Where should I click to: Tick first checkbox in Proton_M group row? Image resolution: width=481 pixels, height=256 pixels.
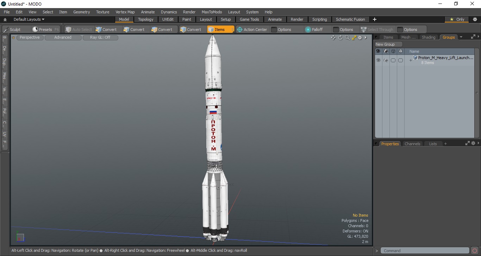[x=393, y=60]
